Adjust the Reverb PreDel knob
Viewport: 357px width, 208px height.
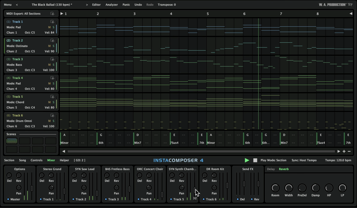coord(302,188)
